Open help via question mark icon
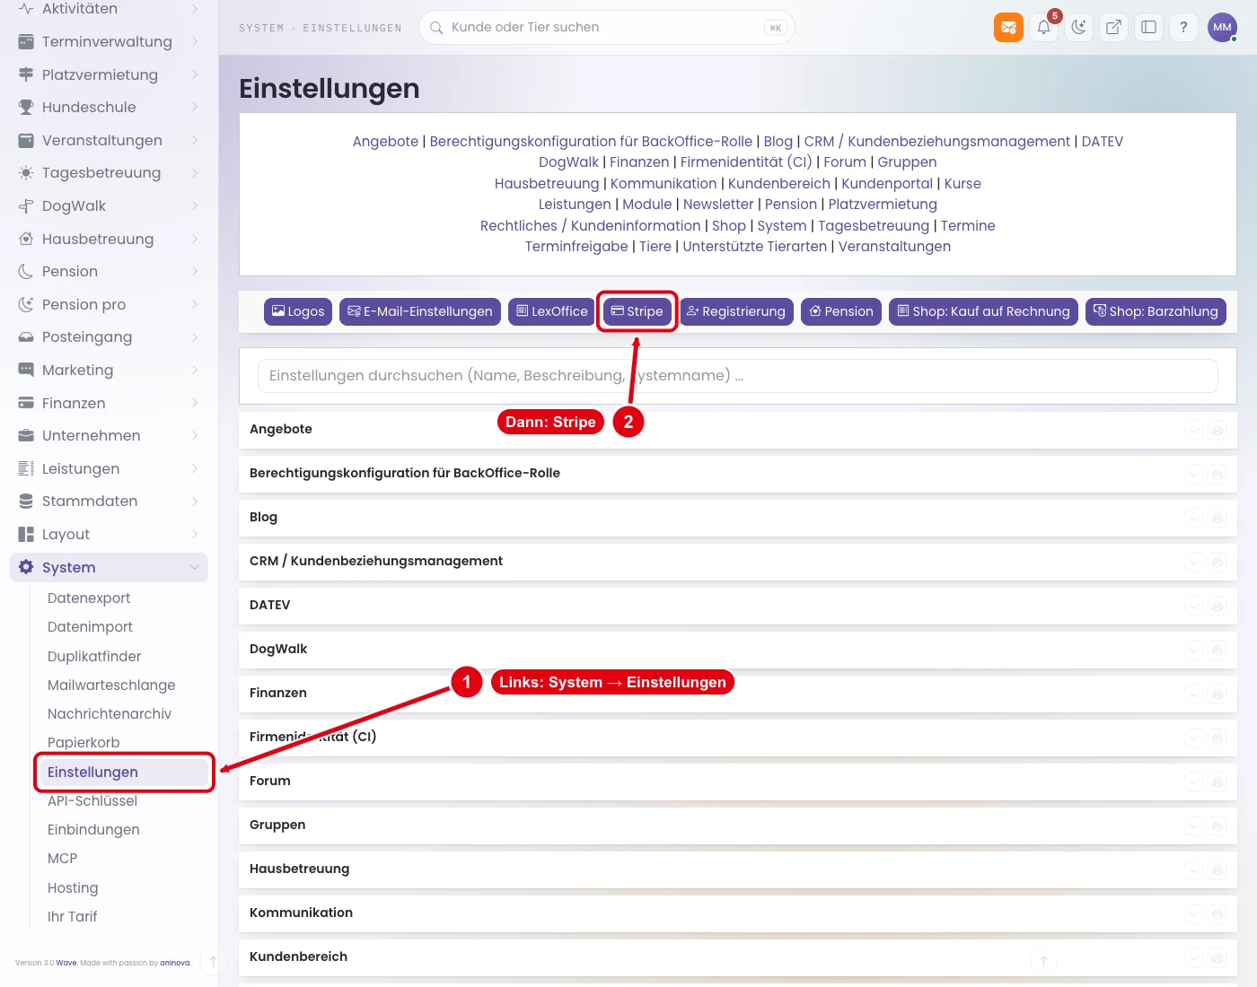 pos(1183,27)
